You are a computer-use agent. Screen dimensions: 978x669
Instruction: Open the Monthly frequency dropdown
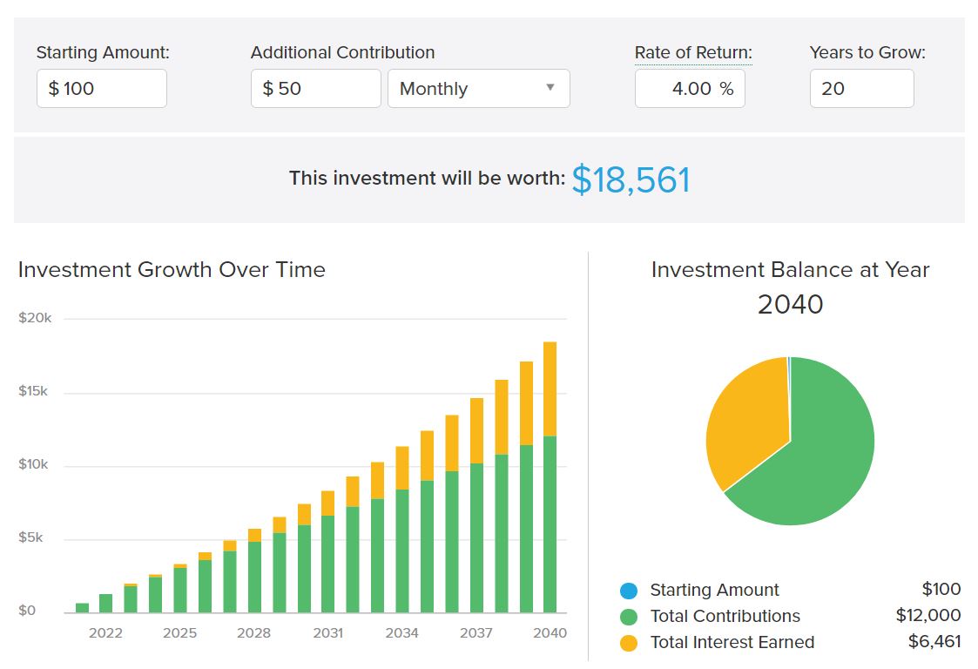click(478, 89)
